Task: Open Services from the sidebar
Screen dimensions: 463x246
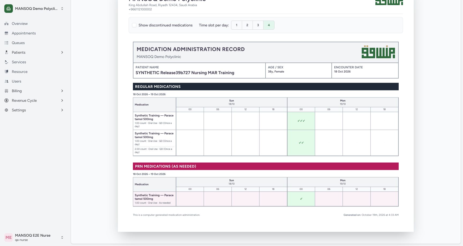Action: pos(19,62)
